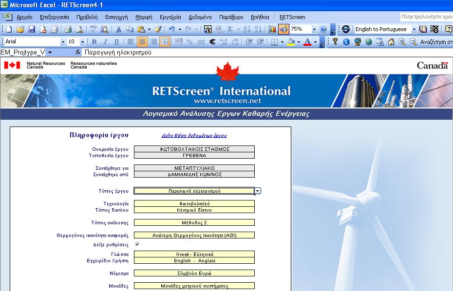453x291 pixels.
Task: Zoom out with magnifier minus icon
Action: pyautogui.click(x=413, y=42)
